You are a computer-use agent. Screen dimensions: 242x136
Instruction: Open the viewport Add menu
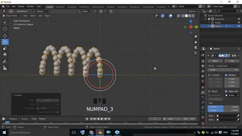(40, 16)
